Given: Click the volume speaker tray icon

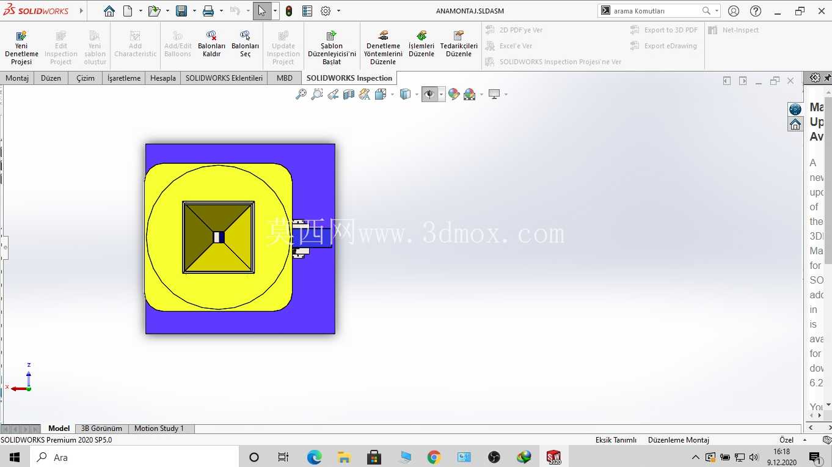Looking at the screenshot, I should point(754,457).
